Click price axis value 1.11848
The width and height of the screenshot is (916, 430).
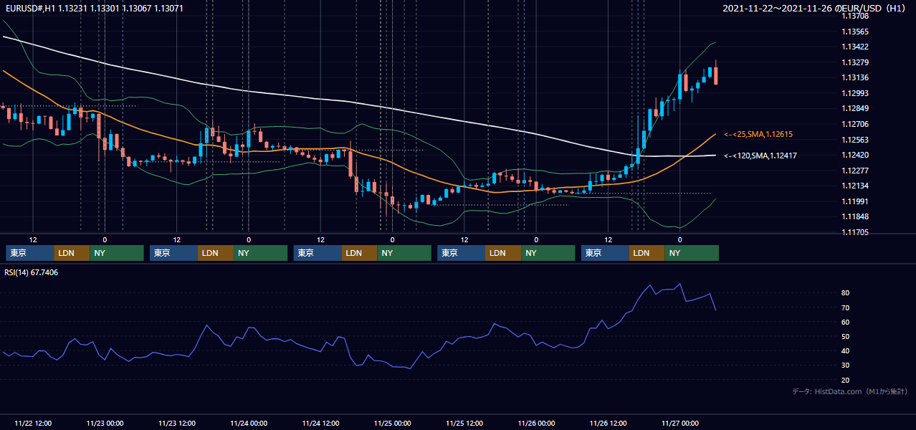coord(856,216)
